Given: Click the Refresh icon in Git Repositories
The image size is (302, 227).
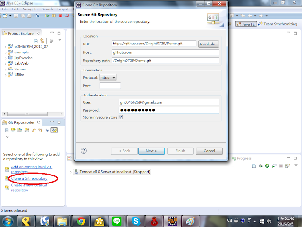Looking at the screenshot, I should pos(34,131).
